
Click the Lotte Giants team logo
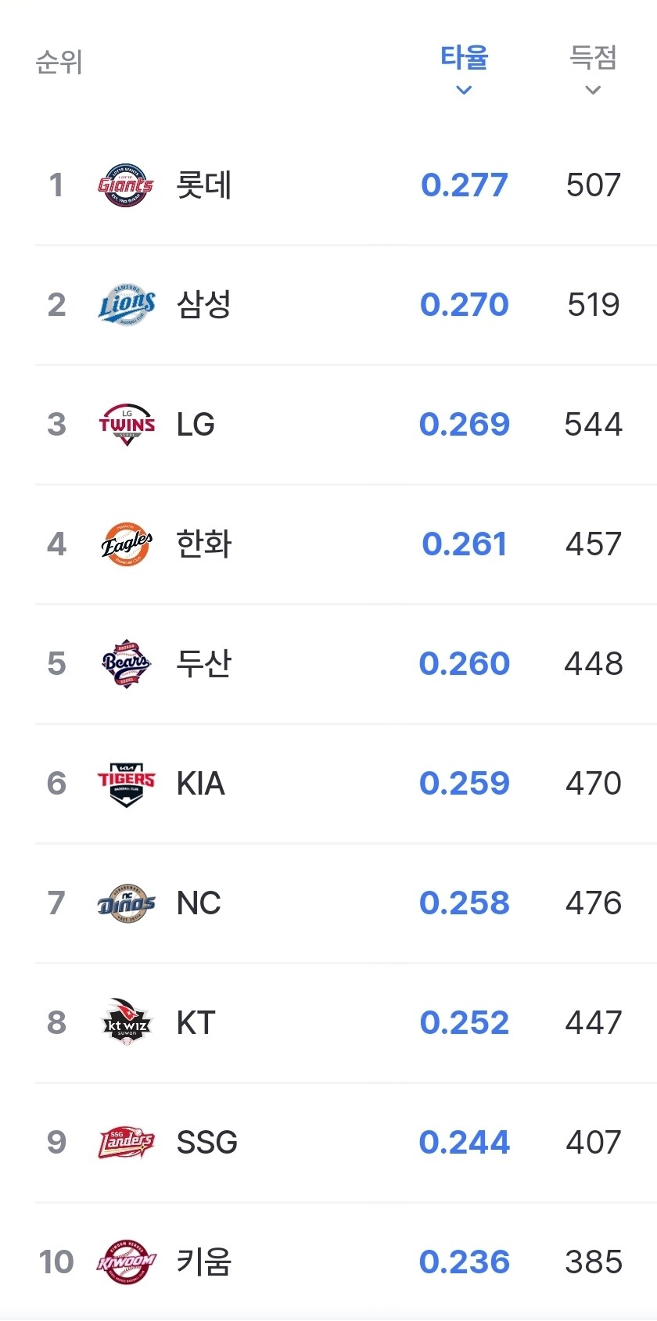click(x=126, y=185)
